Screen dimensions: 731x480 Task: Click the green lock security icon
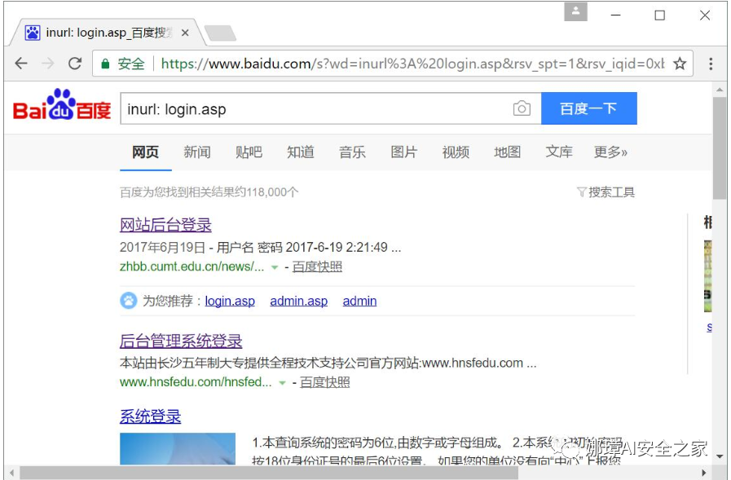point(105,64)
